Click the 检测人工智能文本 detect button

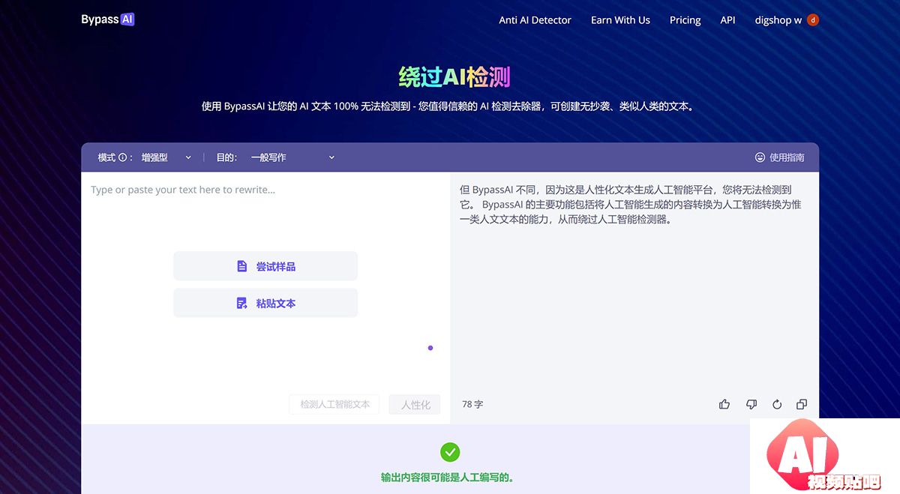coord(334,404)
